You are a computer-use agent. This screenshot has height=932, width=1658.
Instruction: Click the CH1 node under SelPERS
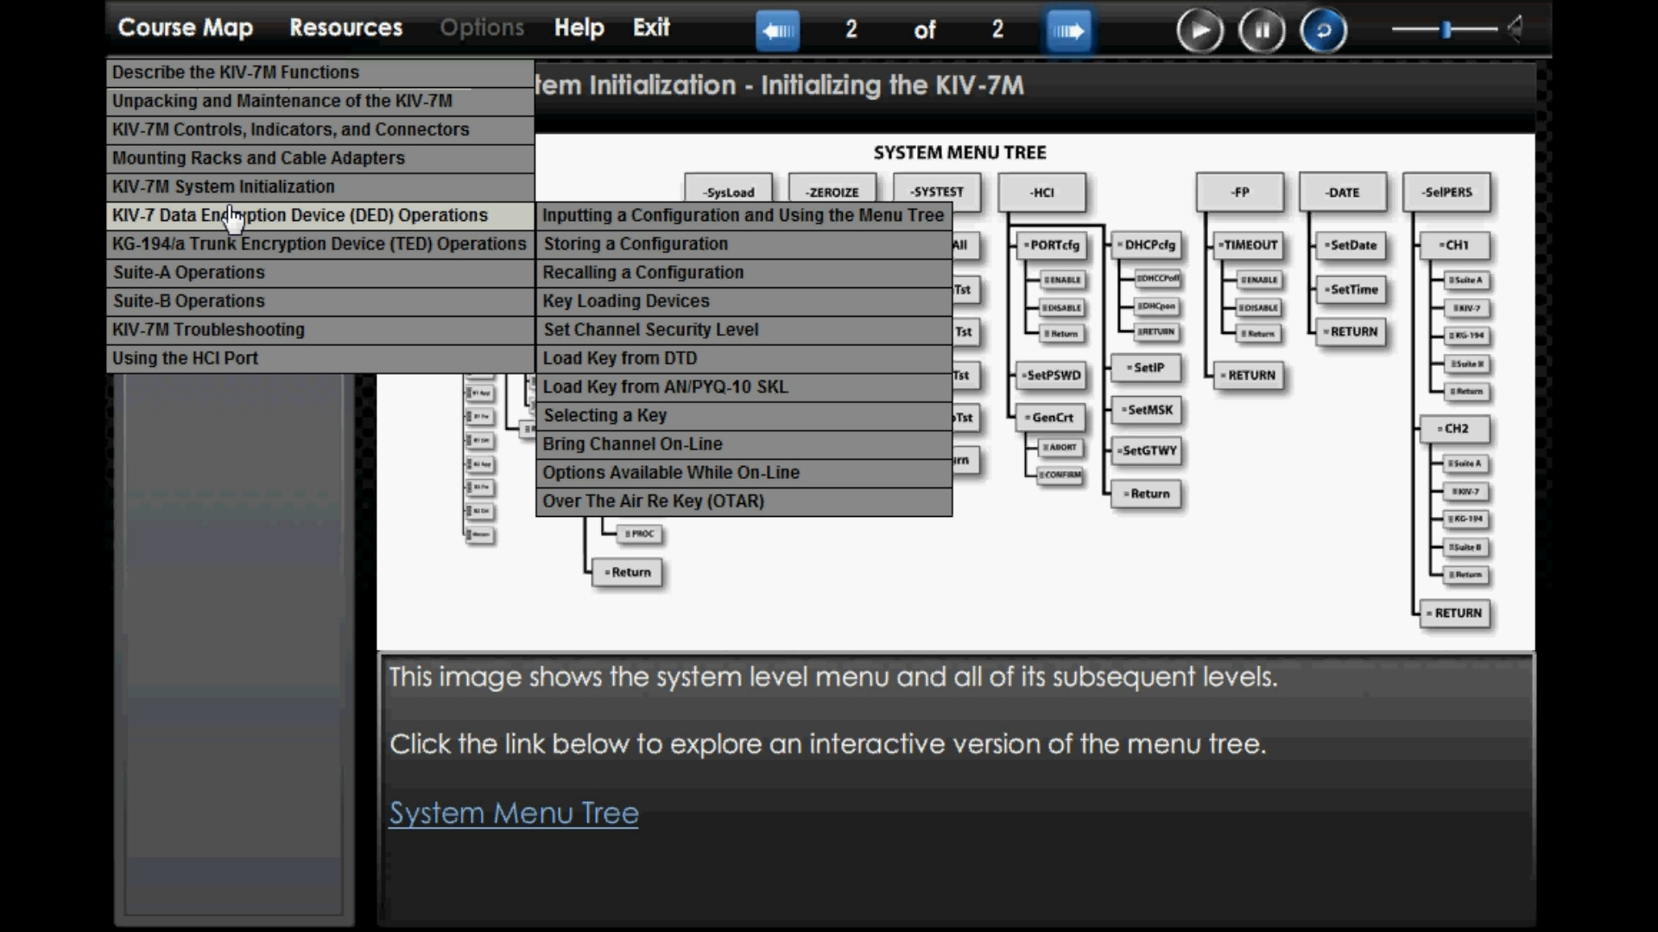coord(1455,245)
